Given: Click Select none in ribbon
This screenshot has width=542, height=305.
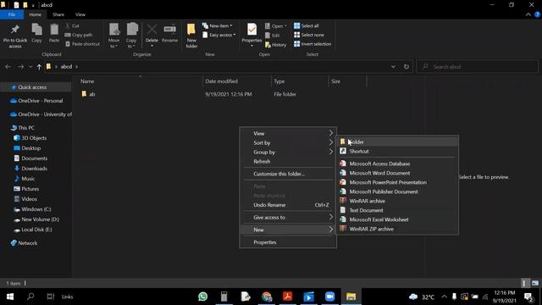Looking at the screenshot, I should point(309,35).
